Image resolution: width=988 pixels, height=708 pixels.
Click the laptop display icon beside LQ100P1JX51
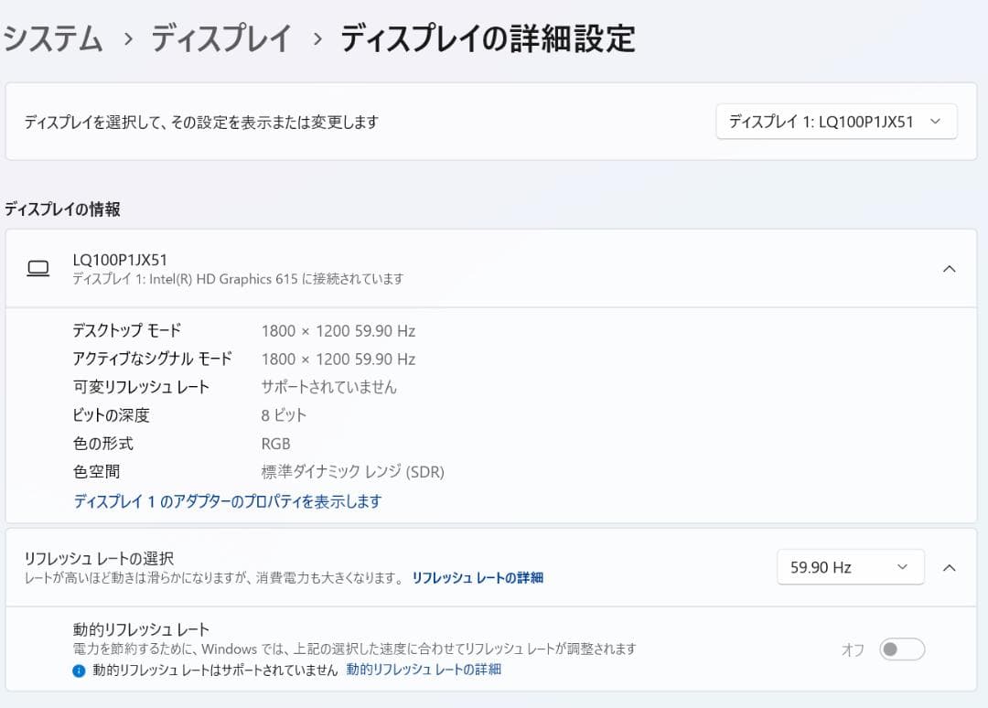[38, 268]
